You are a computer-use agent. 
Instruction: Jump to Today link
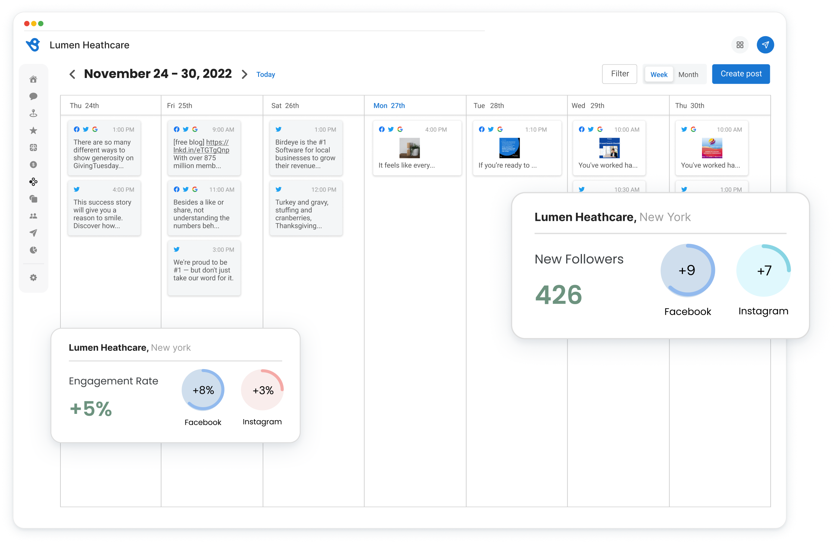(266, 74)
